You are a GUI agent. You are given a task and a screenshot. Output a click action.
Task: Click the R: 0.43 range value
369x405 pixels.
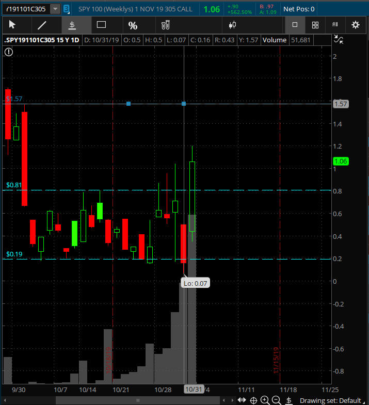pos(224,40)
